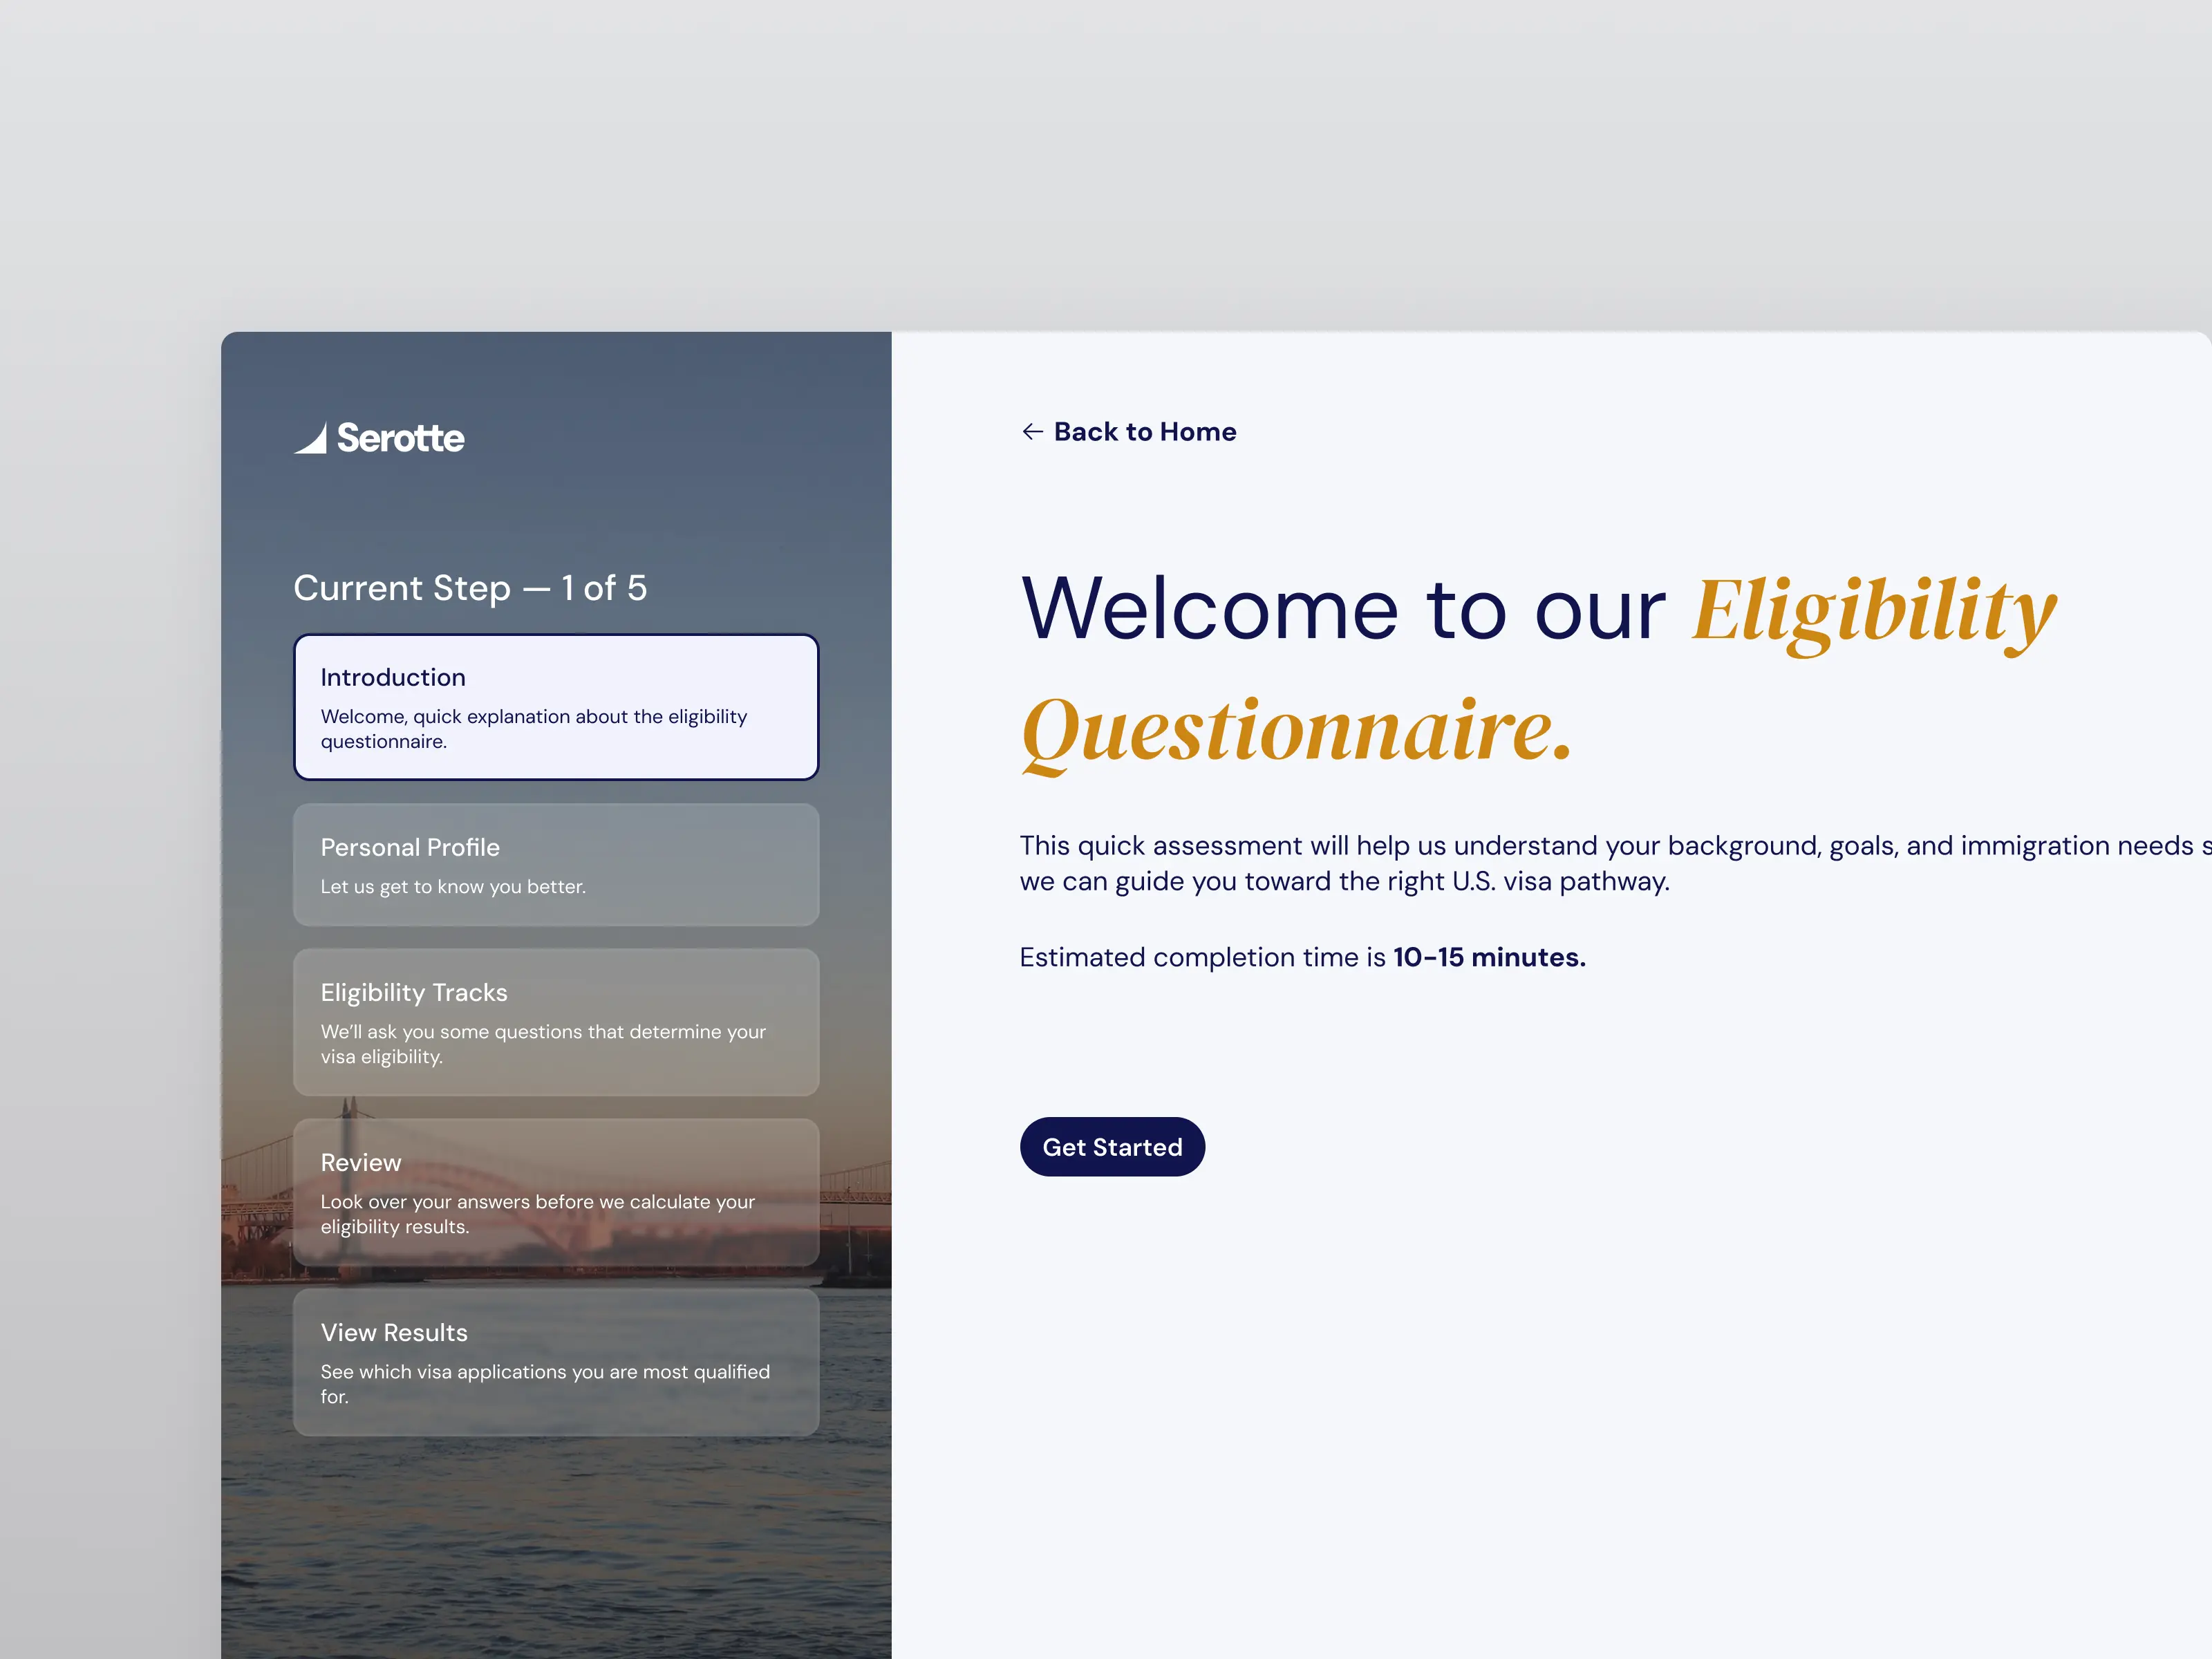Click the Serotte brand name
Viewport: 2212px width, 1659px height.
tap(401, 438)
